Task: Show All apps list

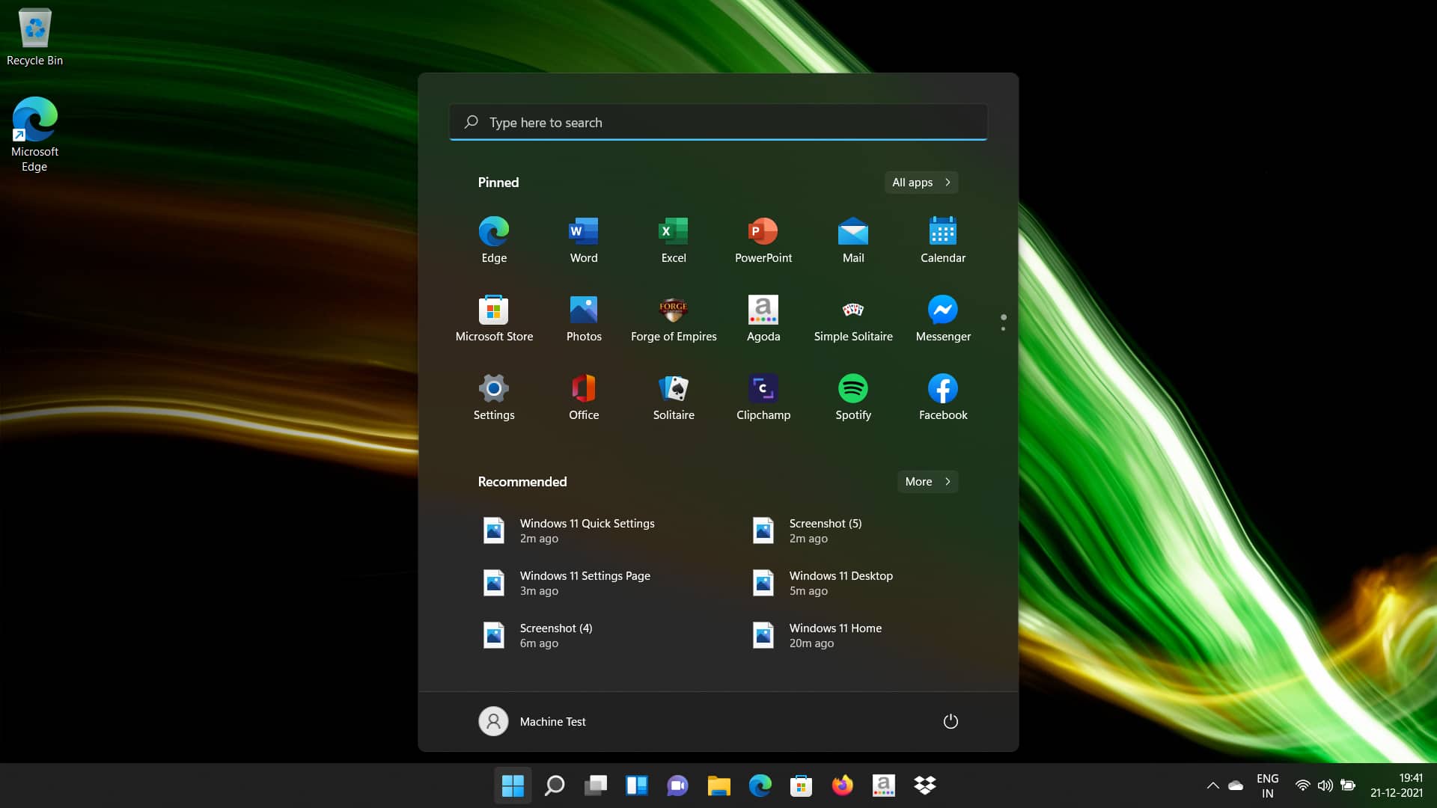Action: (x=921, y=183)
